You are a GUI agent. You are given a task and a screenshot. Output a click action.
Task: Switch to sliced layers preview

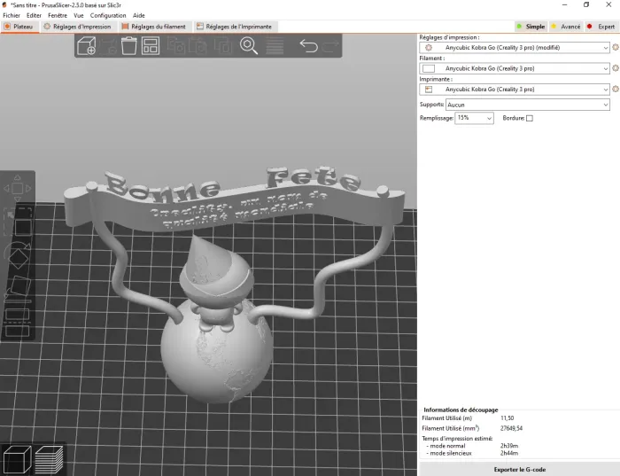point(49,459)
